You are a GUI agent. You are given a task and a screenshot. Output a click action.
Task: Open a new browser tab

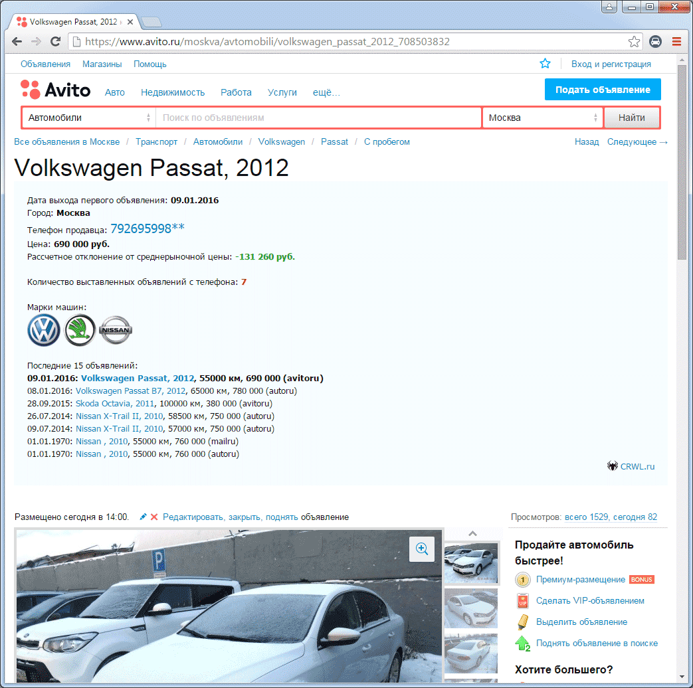pyautogui.click(x=151, y=22)
